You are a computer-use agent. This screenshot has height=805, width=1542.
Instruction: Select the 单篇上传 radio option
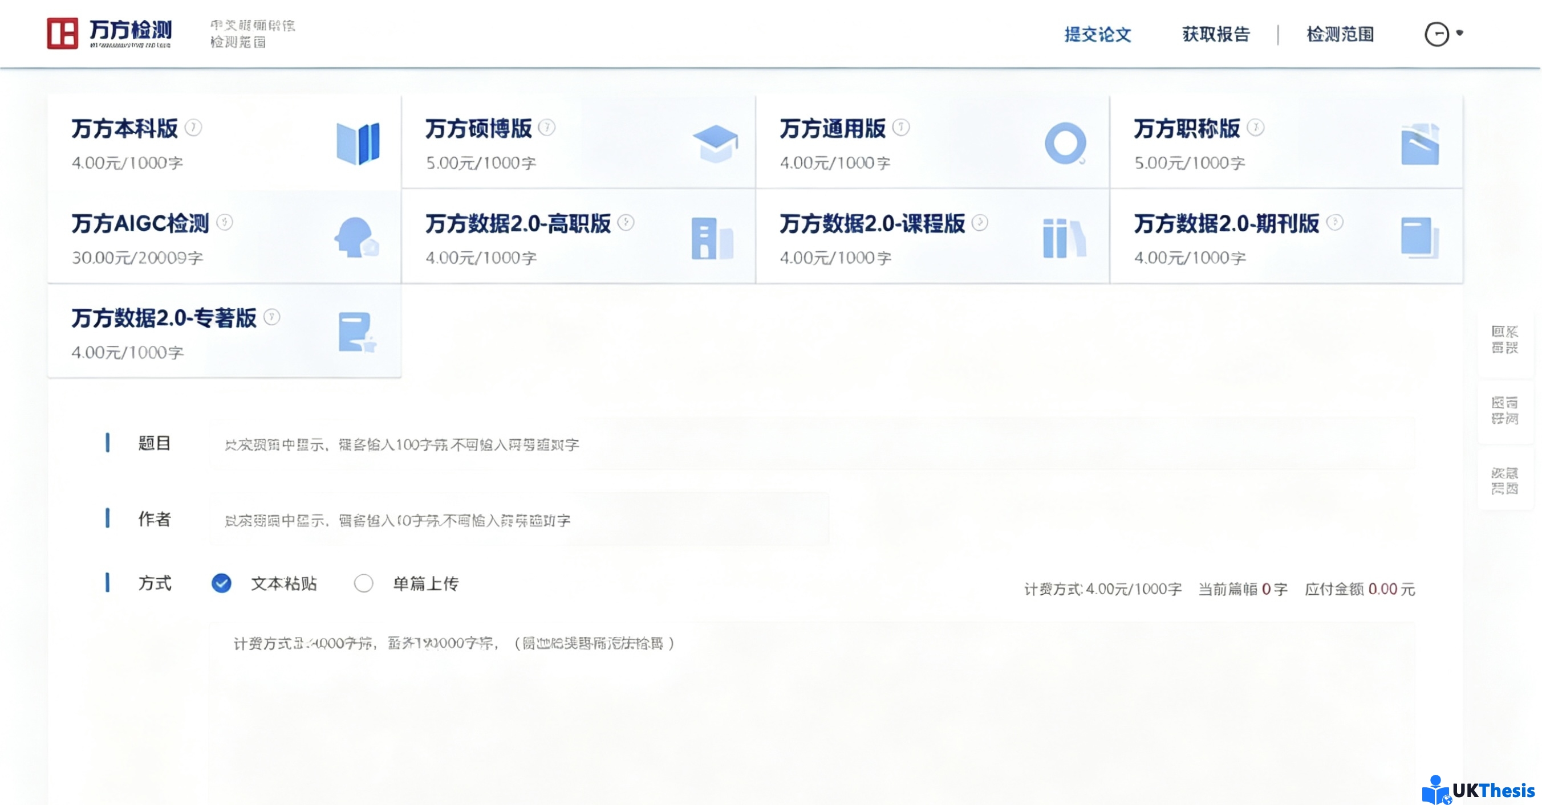point(363,583)
